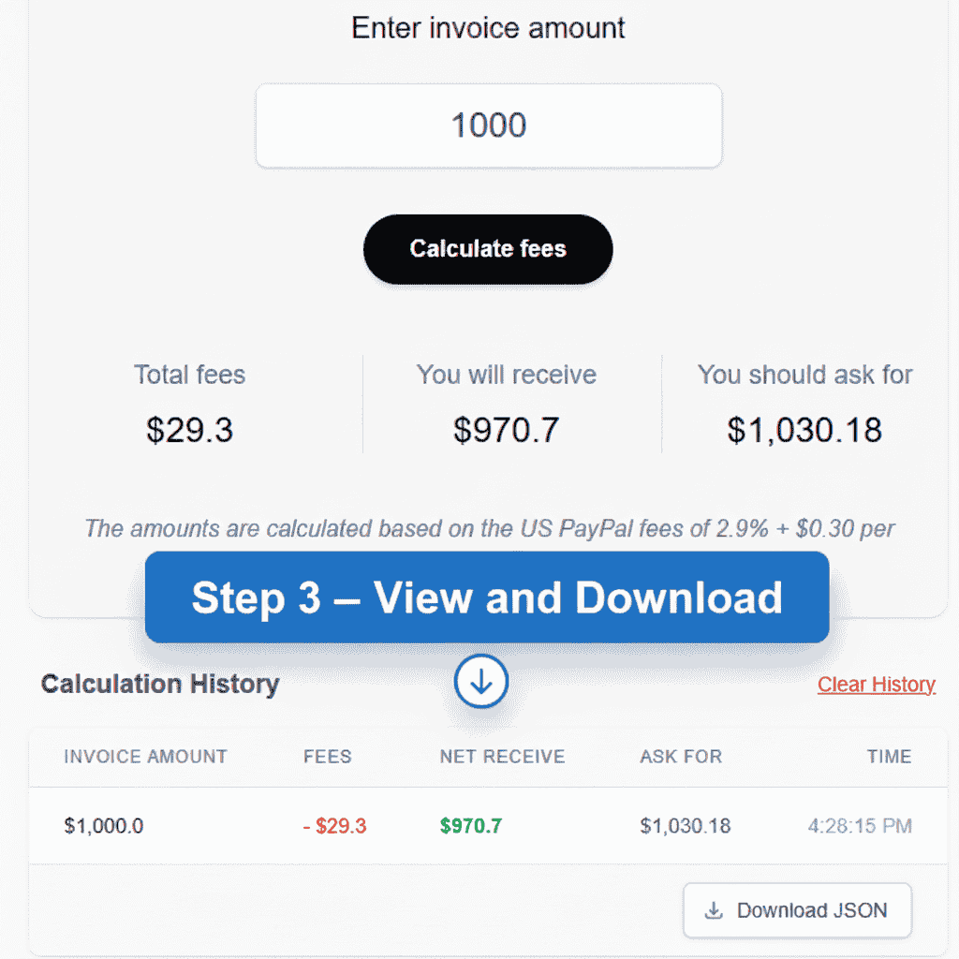Click the Time column header

pyautogui.click(x=889, y=757)
